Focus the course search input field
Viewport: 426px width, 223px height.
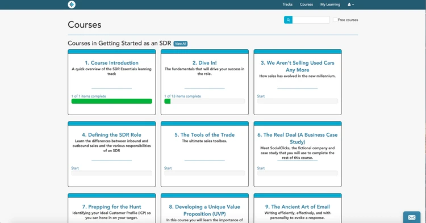pyautogui.click(x=311, y=20)
